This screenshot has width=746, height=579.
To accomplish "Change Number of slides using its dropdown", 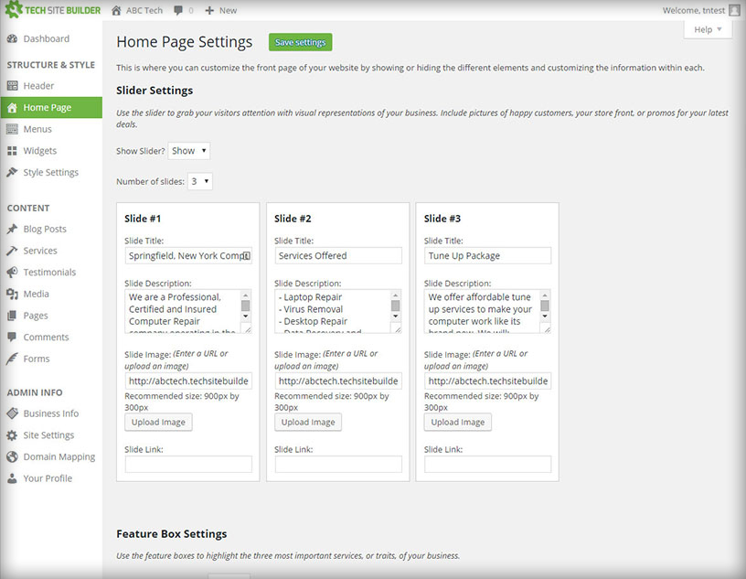I will pyautogui.click(x=199, y=180).
